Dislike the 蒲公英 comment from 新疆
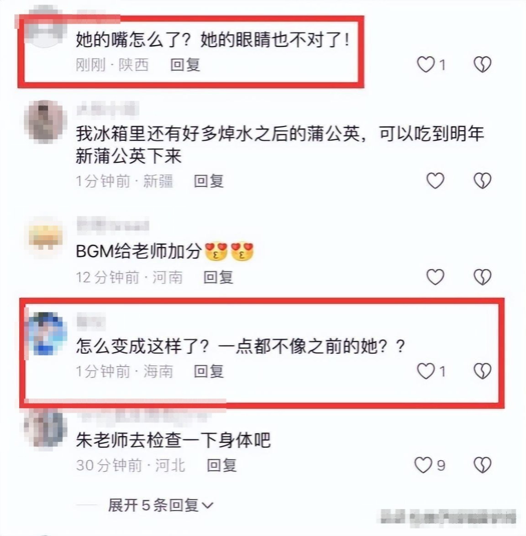The image size is (526, 536). click(x=482, y=180)
